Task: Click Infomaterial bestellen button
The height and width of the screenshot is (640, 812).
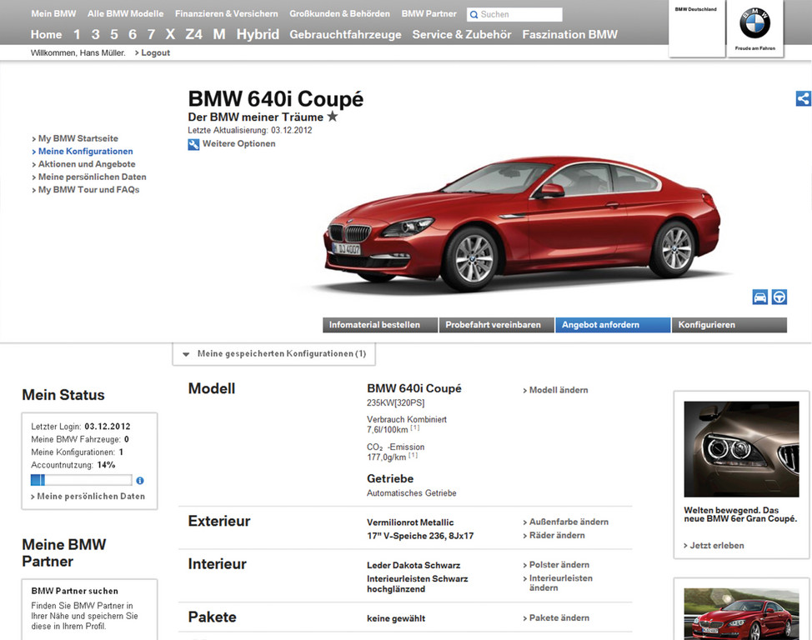Action: pos(380,325)
